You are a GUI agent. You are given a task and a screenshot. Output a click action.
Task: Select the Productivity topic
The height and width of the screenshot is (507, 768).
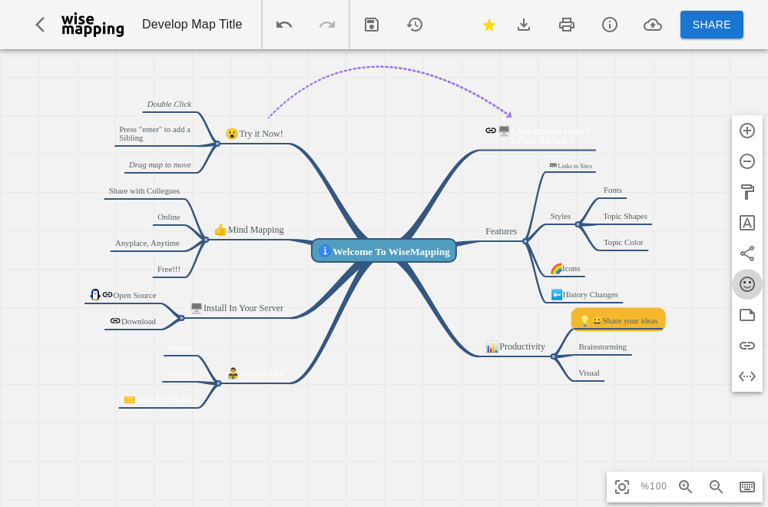pyautogui.click(x=515, y=346)
